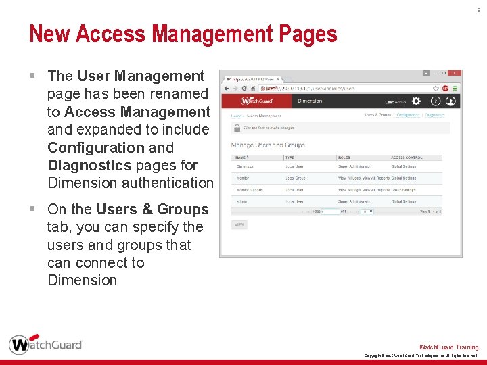Click the Dimension title in header
This screenshot has width=487, height=365.
310,101
